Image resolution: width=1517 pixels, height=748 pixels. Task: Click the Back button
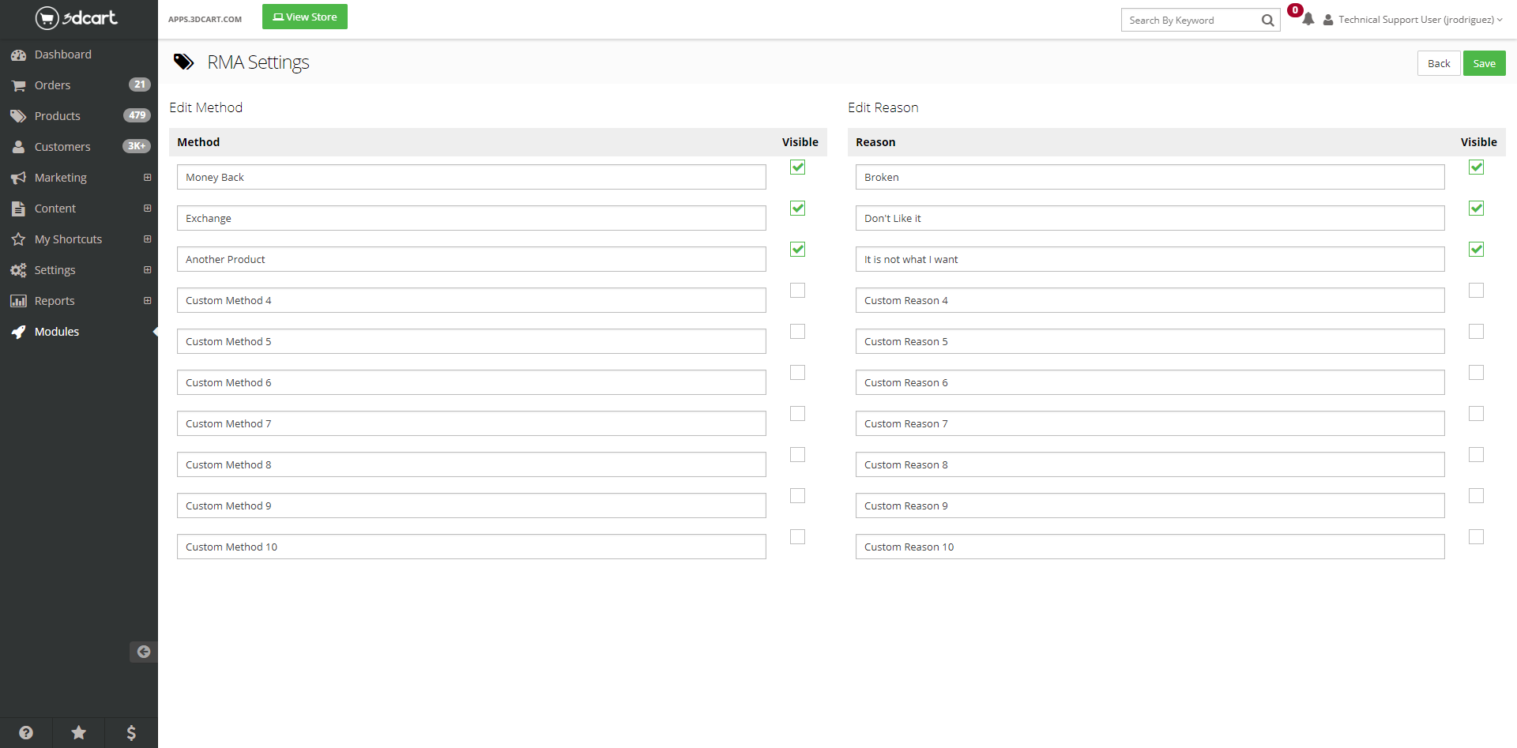[x=1438, y=63]
